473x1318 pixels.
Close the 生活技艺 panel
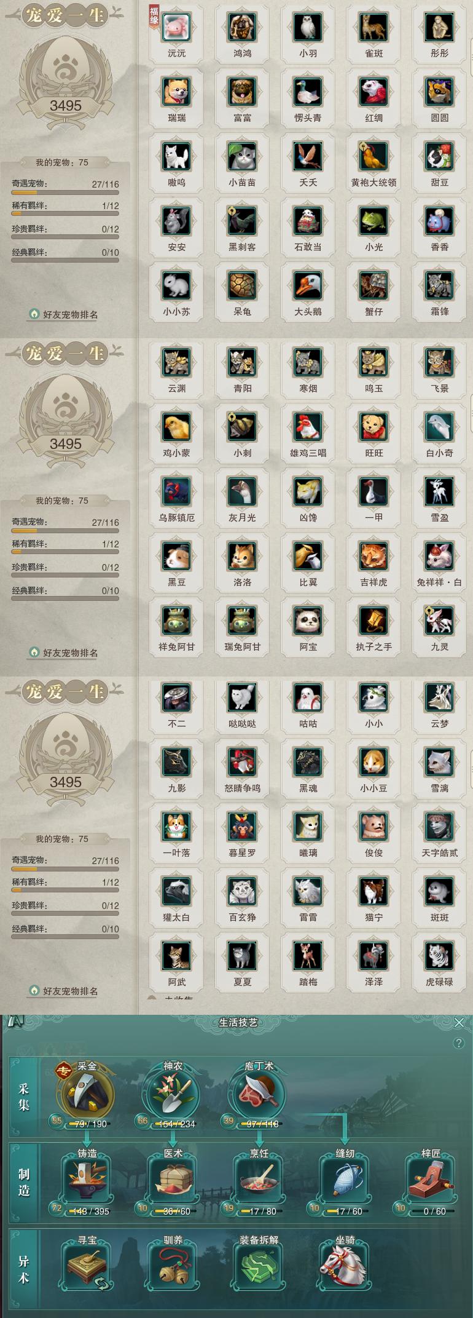[459, 1022]
